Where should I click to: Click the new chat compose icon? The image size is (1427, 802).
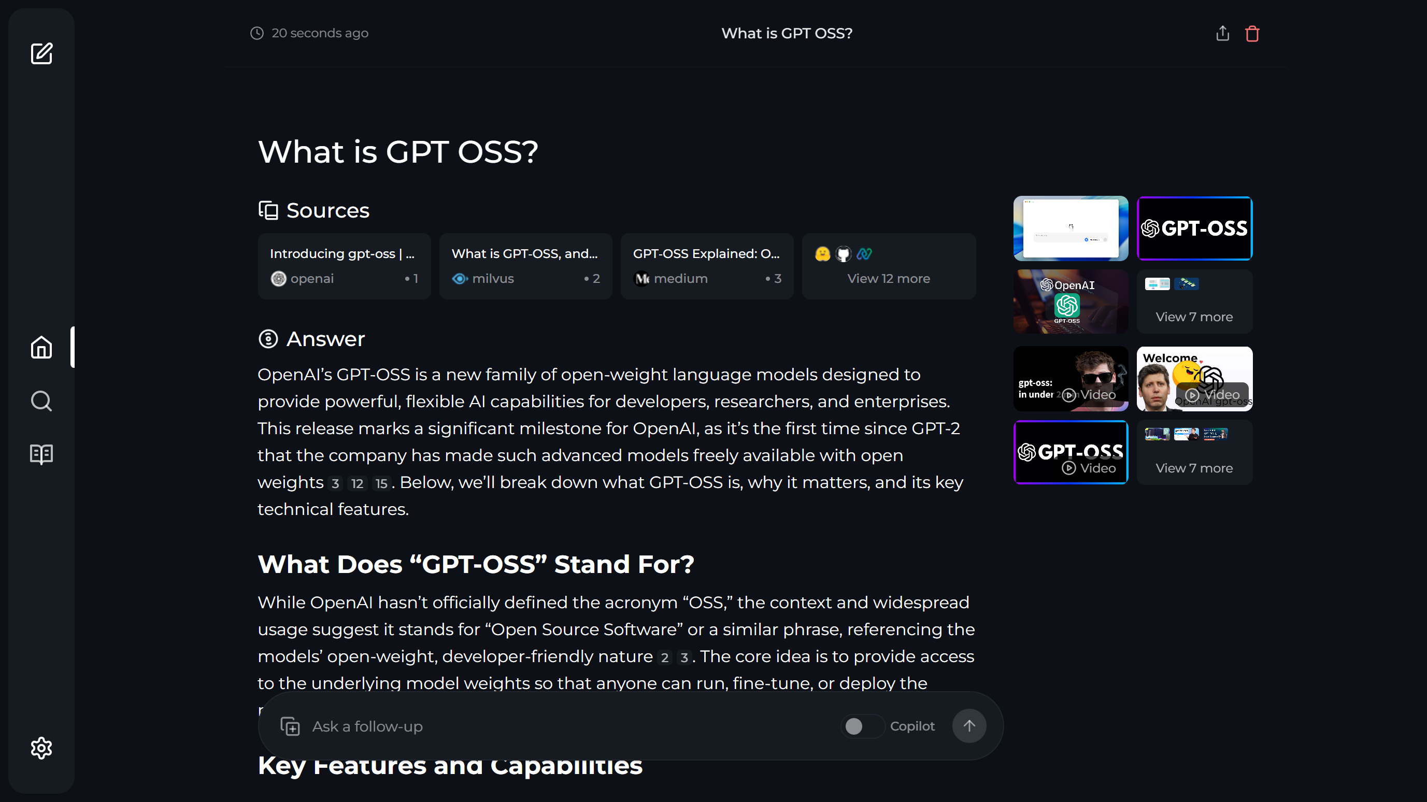click(41, 54)
